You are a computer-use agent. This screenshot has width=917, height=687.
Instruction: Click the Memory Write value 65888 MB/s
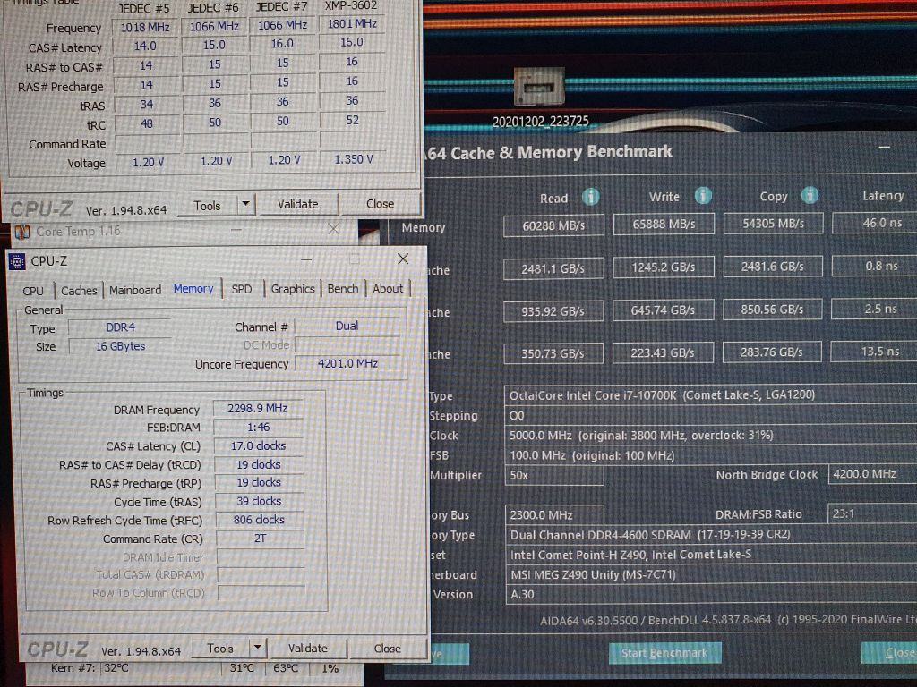664,224
